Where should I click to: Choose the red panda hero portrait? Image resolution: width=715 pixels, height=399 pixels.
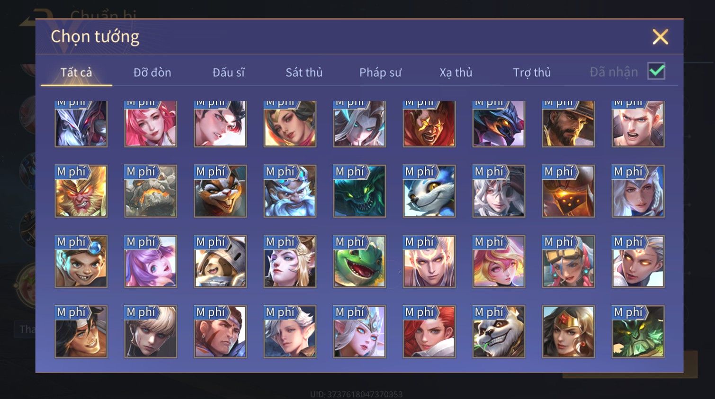click(220, 191)
